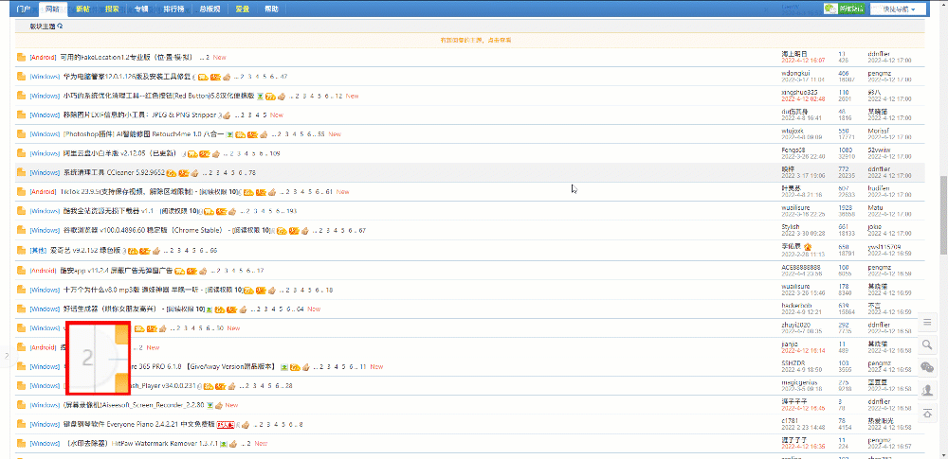Viewport: 948px width, 459px height.
Task: Open author ACE88888888's profile
Action: 801,266
